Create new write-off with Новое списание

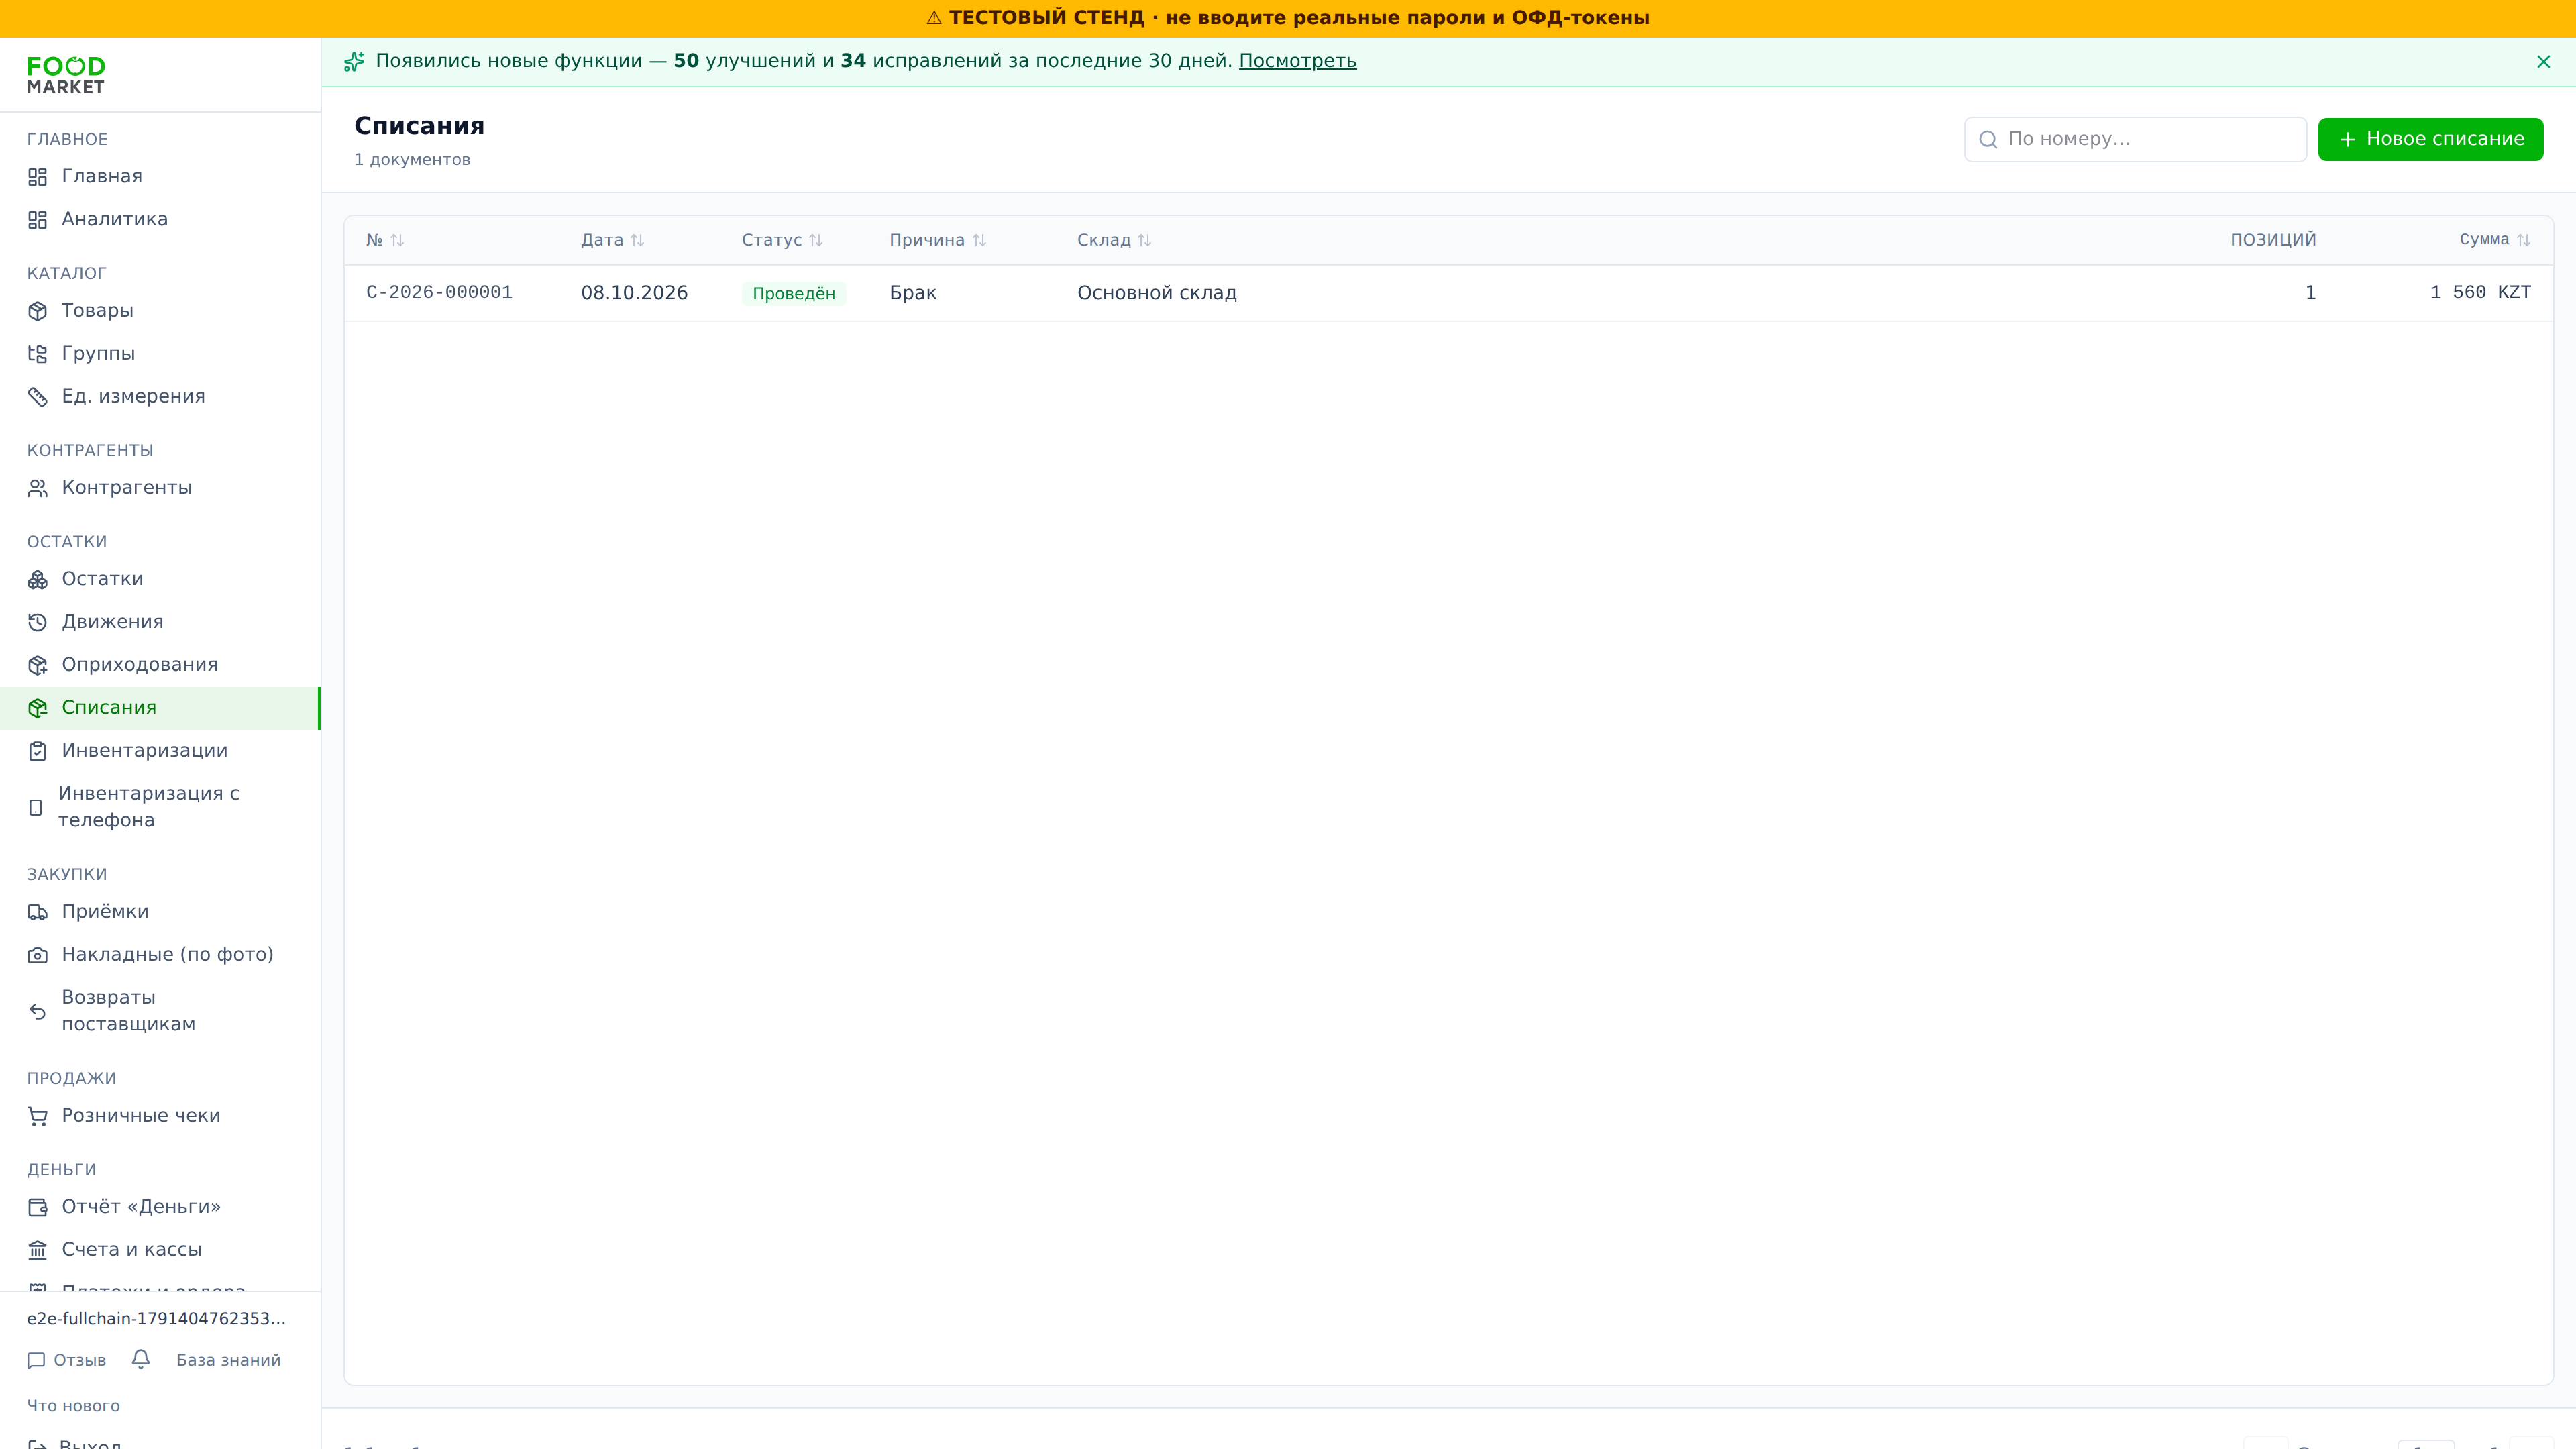2430,139
